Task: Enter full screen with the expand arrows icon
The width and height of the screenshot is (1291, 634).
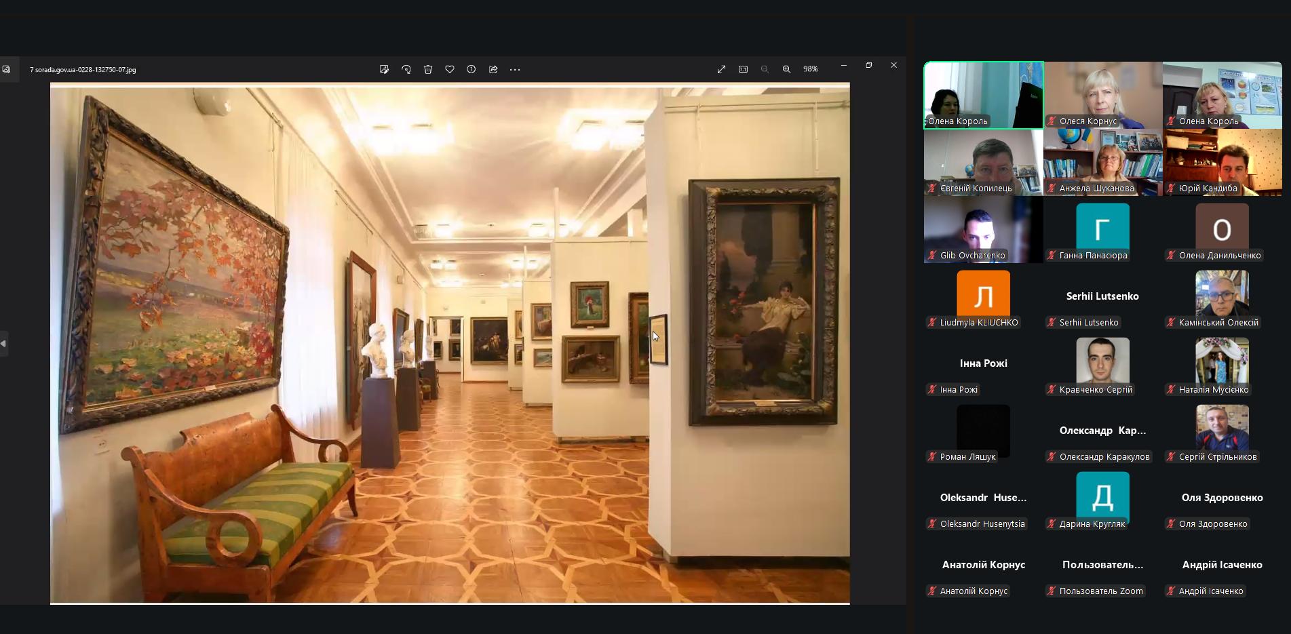Action: pos(722,69)
